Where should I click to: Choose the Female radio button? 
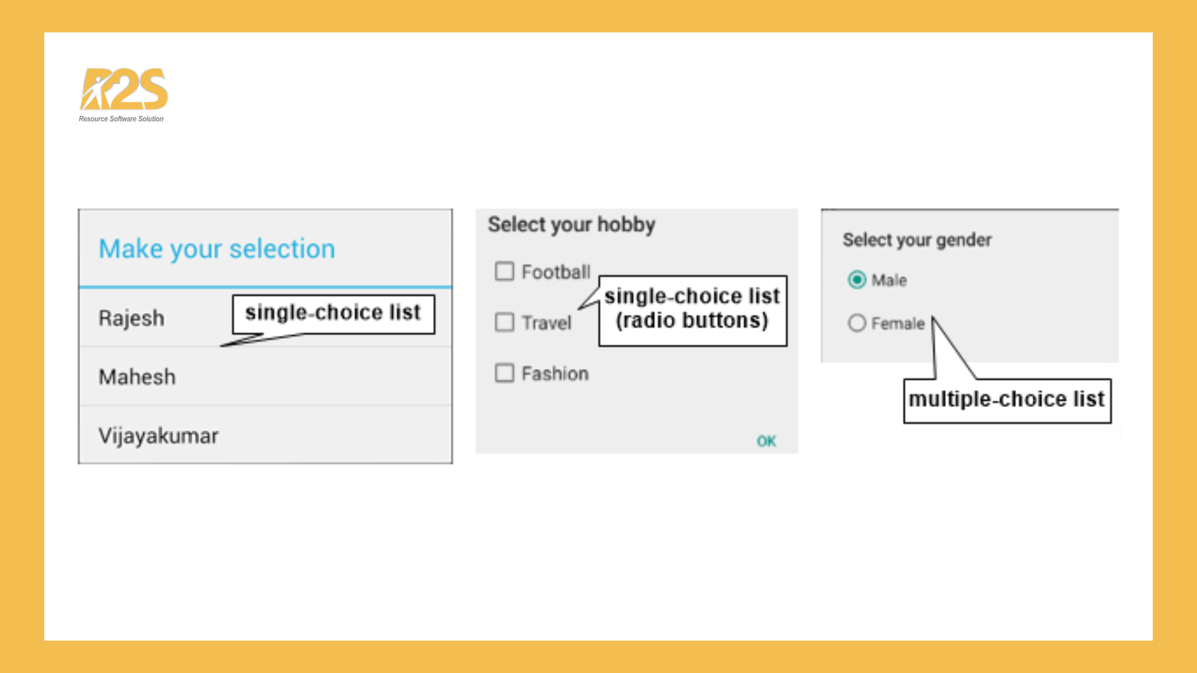tap(857, 323)
